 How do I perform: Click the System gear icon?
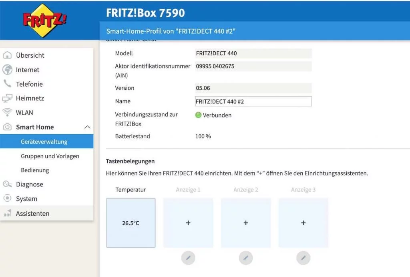tap(7, 198)
